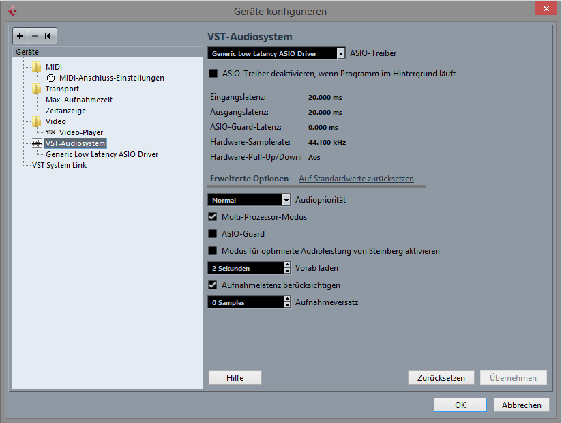The height and width of the screenshot is (423, 562).
Task: Disable Multi-Prozessor-Modus checkbox
Action: [213, 217]
